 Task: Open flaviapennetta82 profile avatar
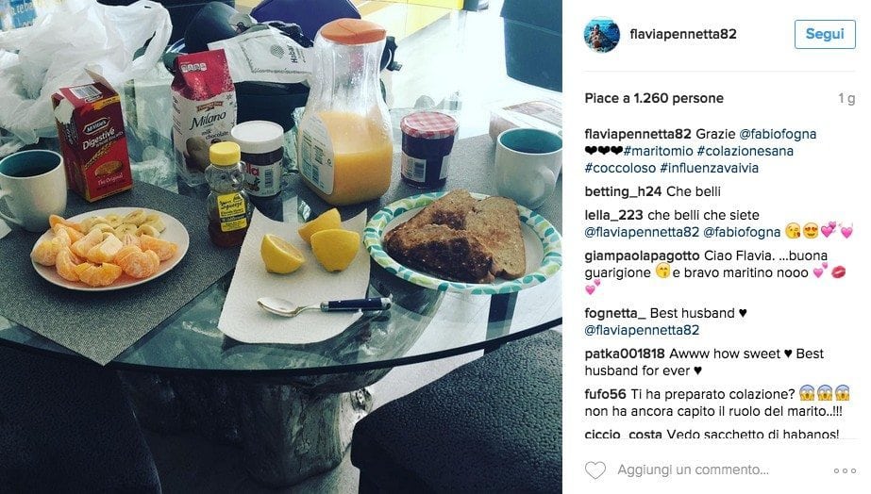click(602, 35)
